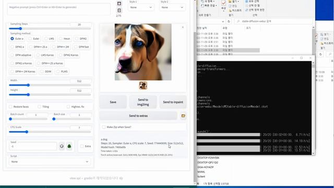The height and width of the screenshot is (188, 334).
Task: Open the Script dropdown
Action: click(50, 161)
